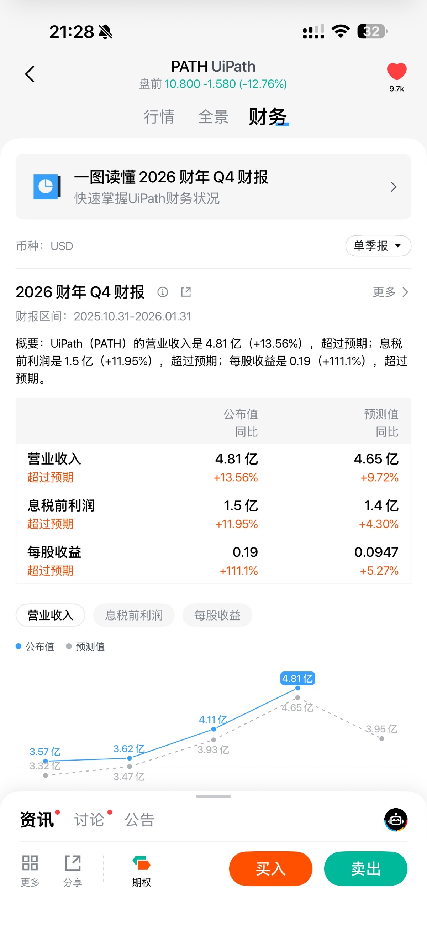Image resolution: width=427 pixels, height=929 pixels.
Task: Expand 更多 financial report details
Action: pos(390,292)
